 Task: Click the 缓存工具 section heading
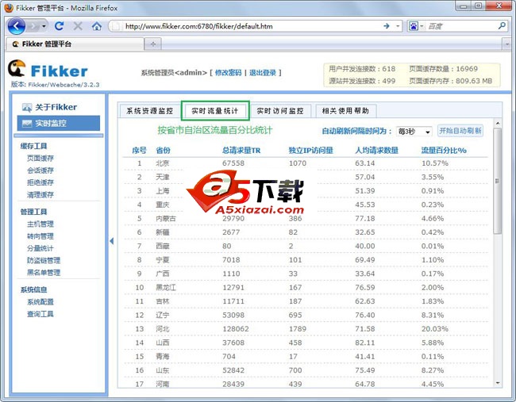(x=33, y=146)
